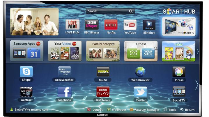Choose the WallPaper option

119,110
